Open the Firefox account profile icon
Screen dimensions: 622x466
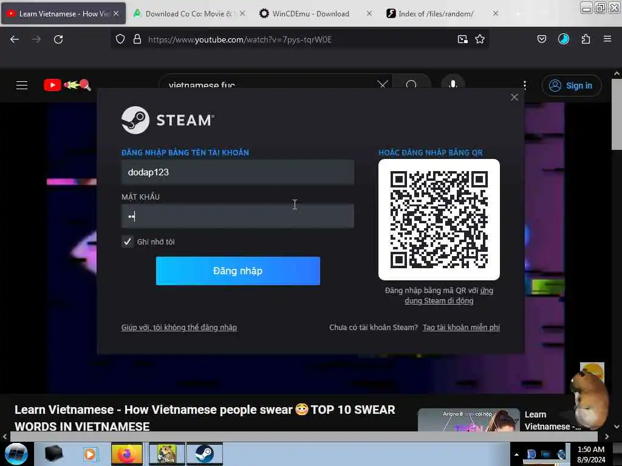564,39
